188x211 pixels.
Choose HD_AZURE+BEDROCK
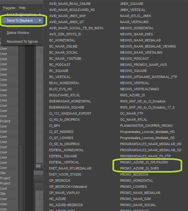(x=66, y=205)
